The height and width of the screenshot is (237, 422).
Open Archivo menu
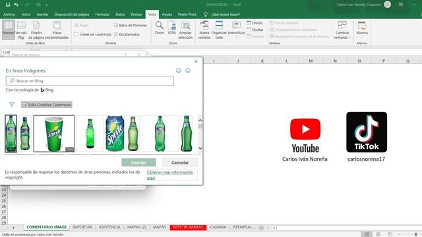point(9,14)
